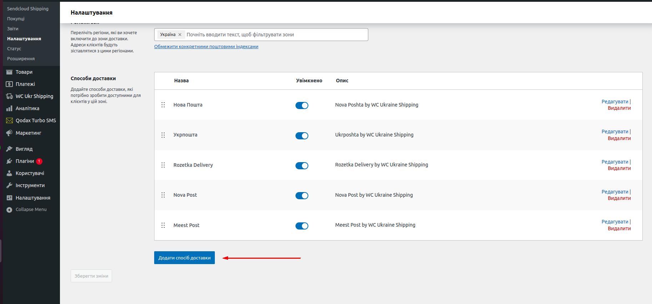The height and width of the screenshot is (304, 652).
Task: Go to the Розширення submenu item
Action: [21, 58]
